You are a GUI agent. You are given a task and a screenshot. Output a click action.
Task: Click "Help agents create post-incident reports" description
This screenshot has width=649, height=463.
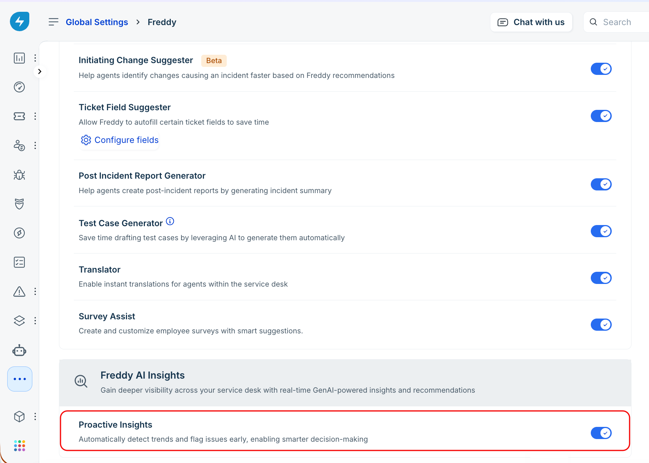205,190
